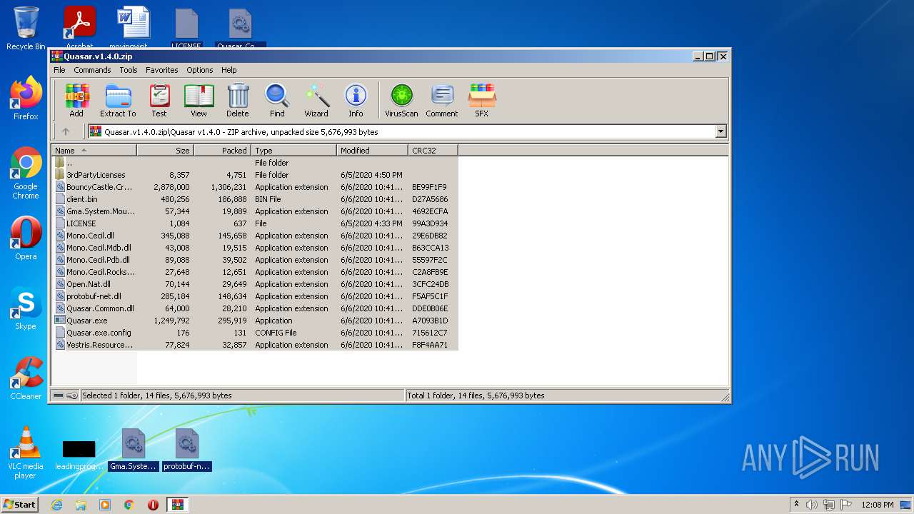This screenshot has width=914, height=514.
Task: Launch the Wizard wand icon
Action: tap(316, 101)
